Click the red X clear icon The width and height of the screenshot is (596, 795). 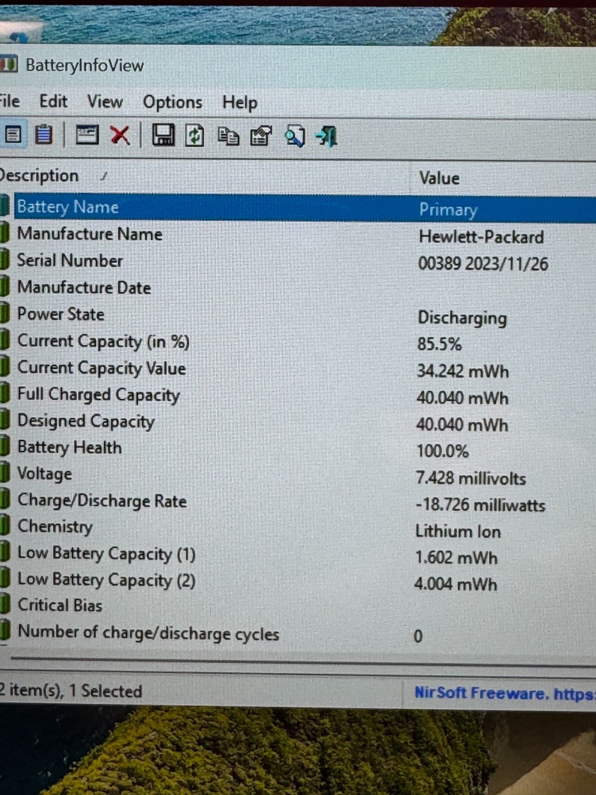pos(120,135)
